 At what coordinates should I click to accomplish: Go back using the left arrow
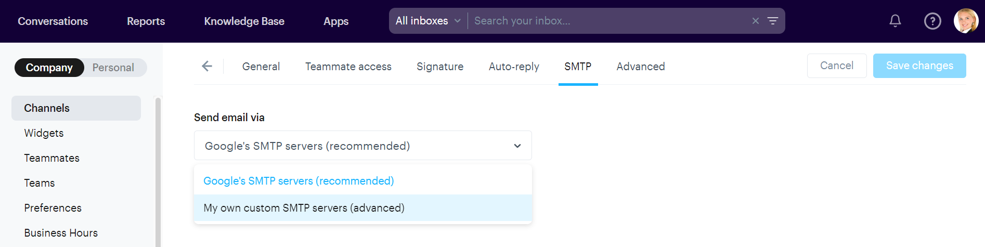[207, 66]
